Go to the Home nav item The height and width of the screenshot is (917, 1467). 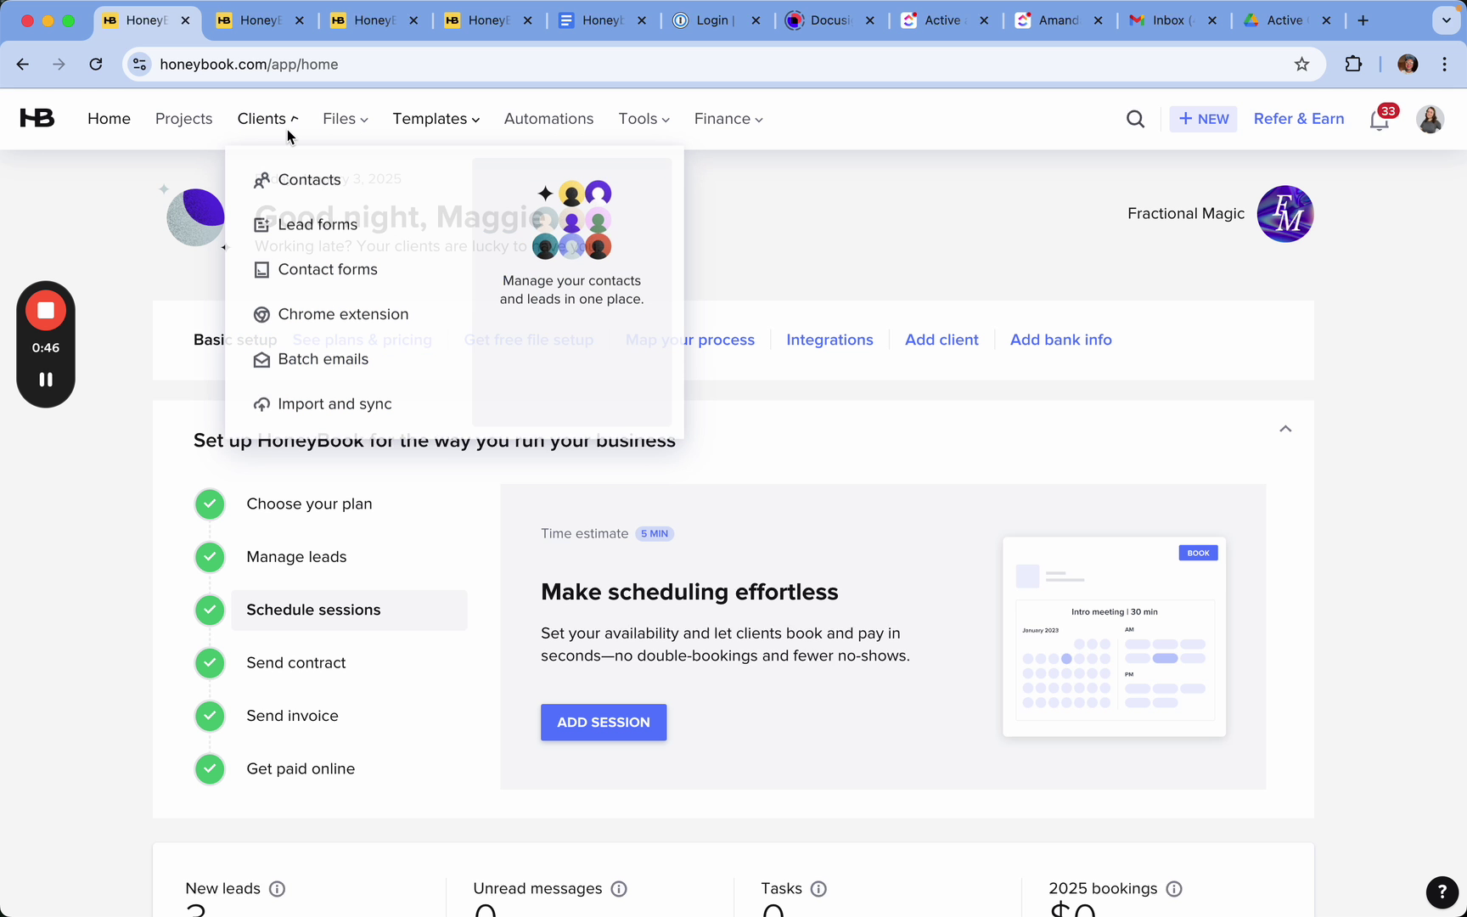(x=109, y=119)
